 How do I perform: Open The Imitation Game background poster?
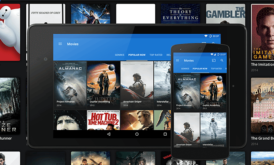[262, 32]
